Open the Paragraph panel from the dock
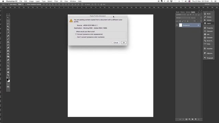The width and height of the screenshot is (219, 123). 208,58
